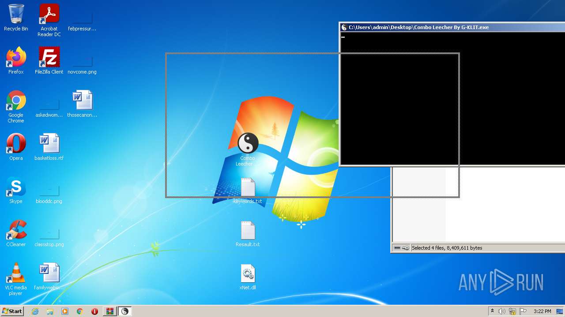
Task: Open the Recycle Bin desktop icon
Action: click(16, 18)
